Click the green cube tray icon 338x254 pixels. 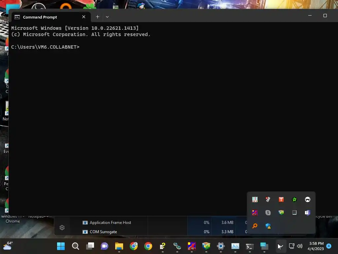click(281, 213)
